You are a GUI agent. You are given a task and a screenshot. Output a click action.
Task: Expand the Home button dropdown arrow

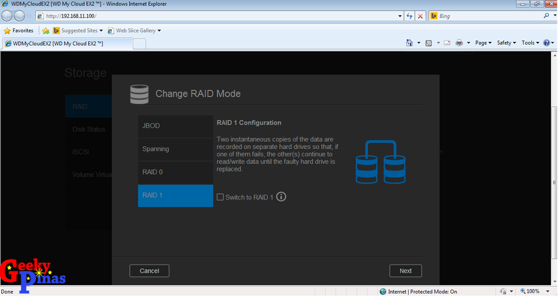pos(418,43)
